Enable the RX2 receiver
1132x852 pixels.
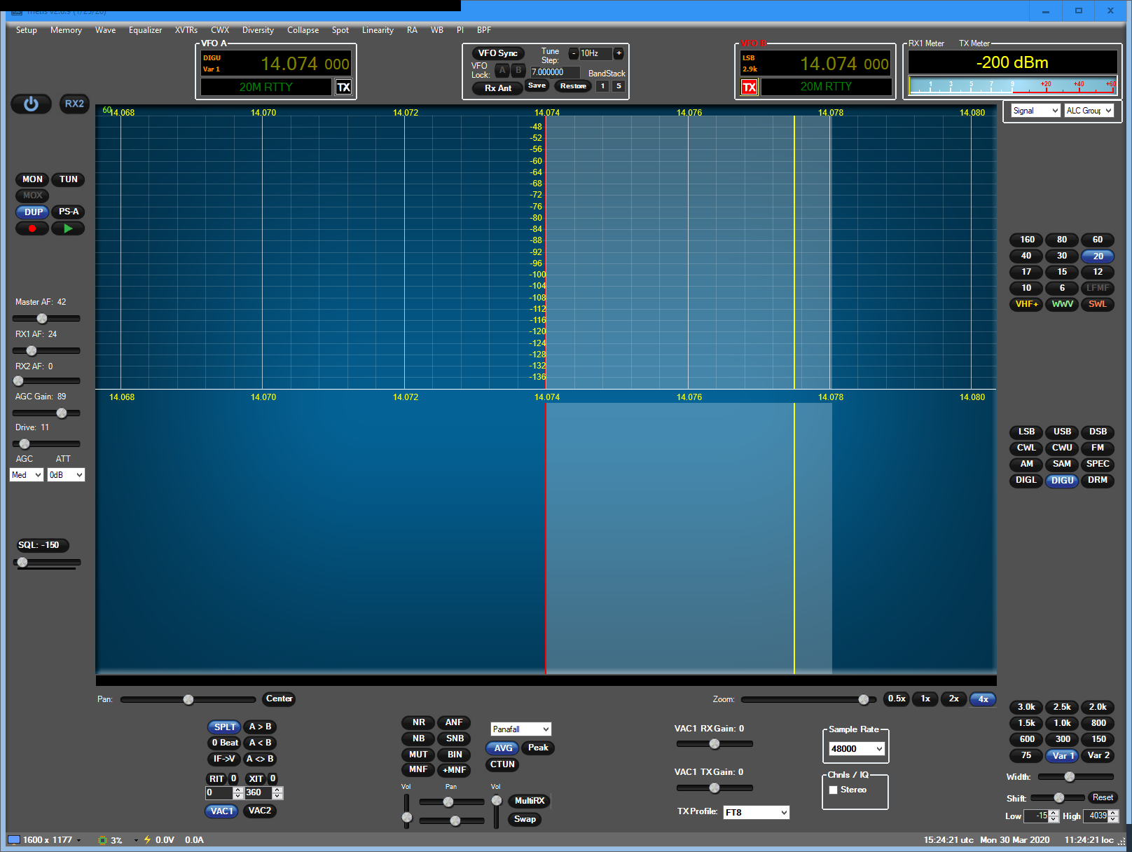(74, 104)
